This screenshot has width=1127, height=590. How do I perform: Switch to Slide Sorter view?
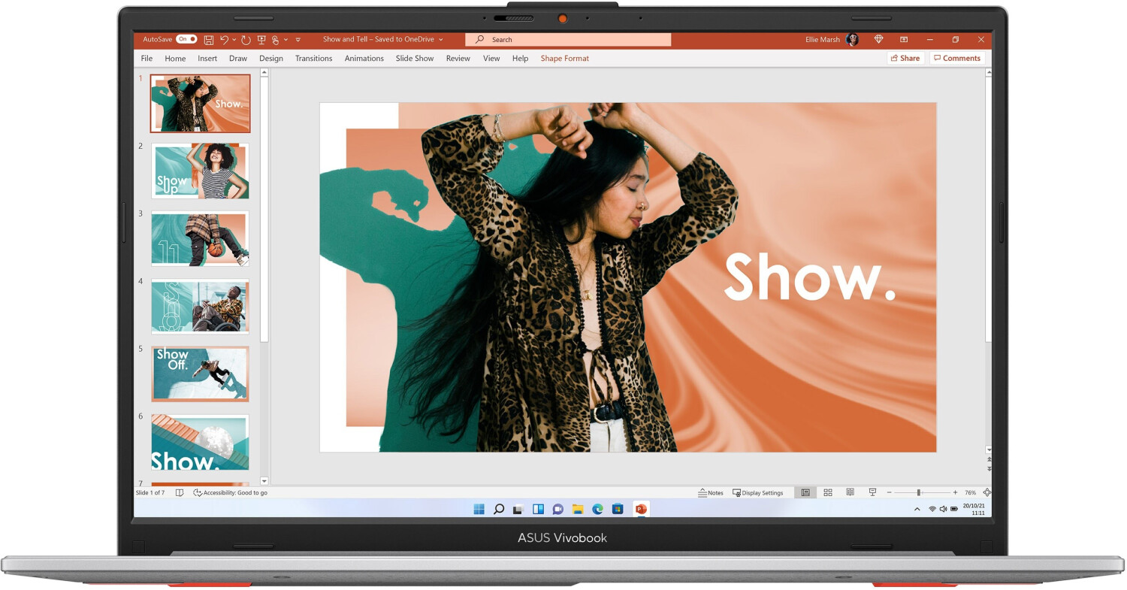(x=828, y=493)
